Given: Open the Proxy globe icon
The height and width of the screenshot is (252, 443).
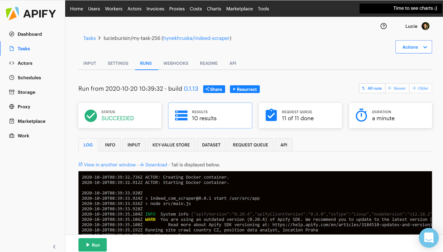Looking at the screenshot, I should coord(12,107).
